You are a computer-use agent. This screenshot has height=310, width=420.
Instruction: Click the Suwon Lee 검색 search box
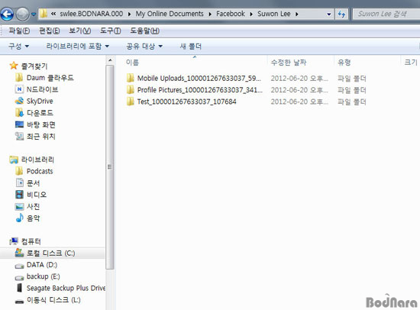point(386,14)
